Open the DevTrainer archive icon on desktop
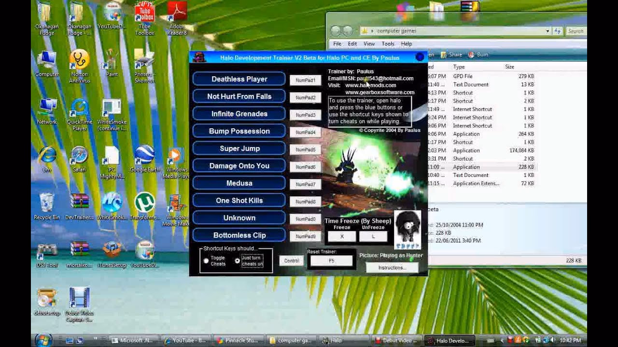 (79, 206)
